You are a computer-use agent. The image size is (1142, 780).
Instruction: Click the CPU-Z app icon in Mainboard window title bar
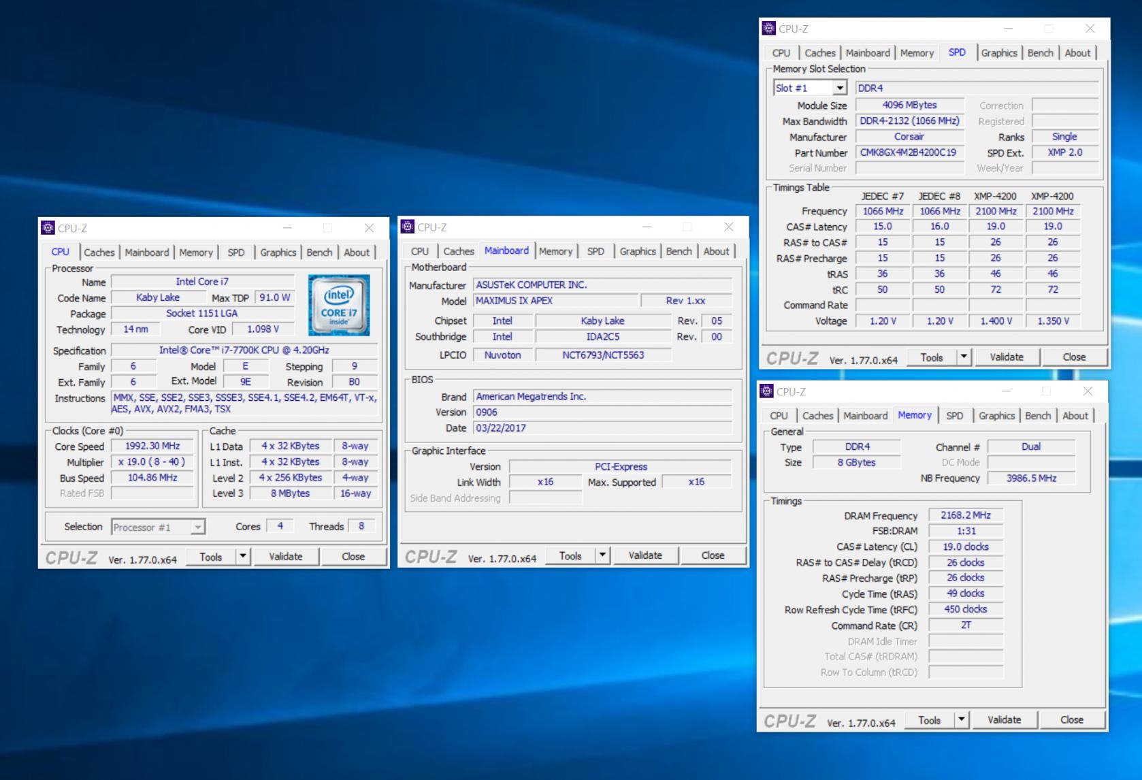[408, 227]
